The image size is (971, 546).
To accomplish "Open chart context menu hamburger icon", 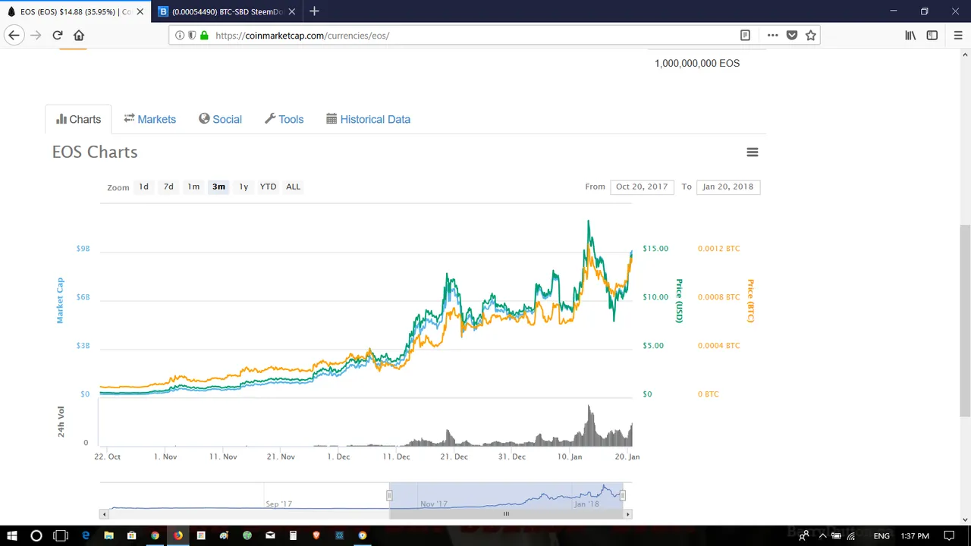I will point(753,152).
